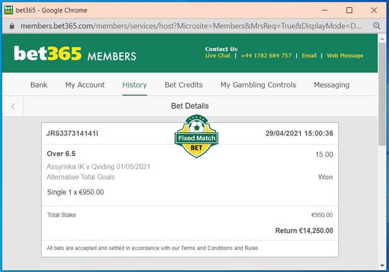This screenshot has width=389, height=272.
Task: Click the Over 6.5 selection text
Action: [x=61, y=154]
